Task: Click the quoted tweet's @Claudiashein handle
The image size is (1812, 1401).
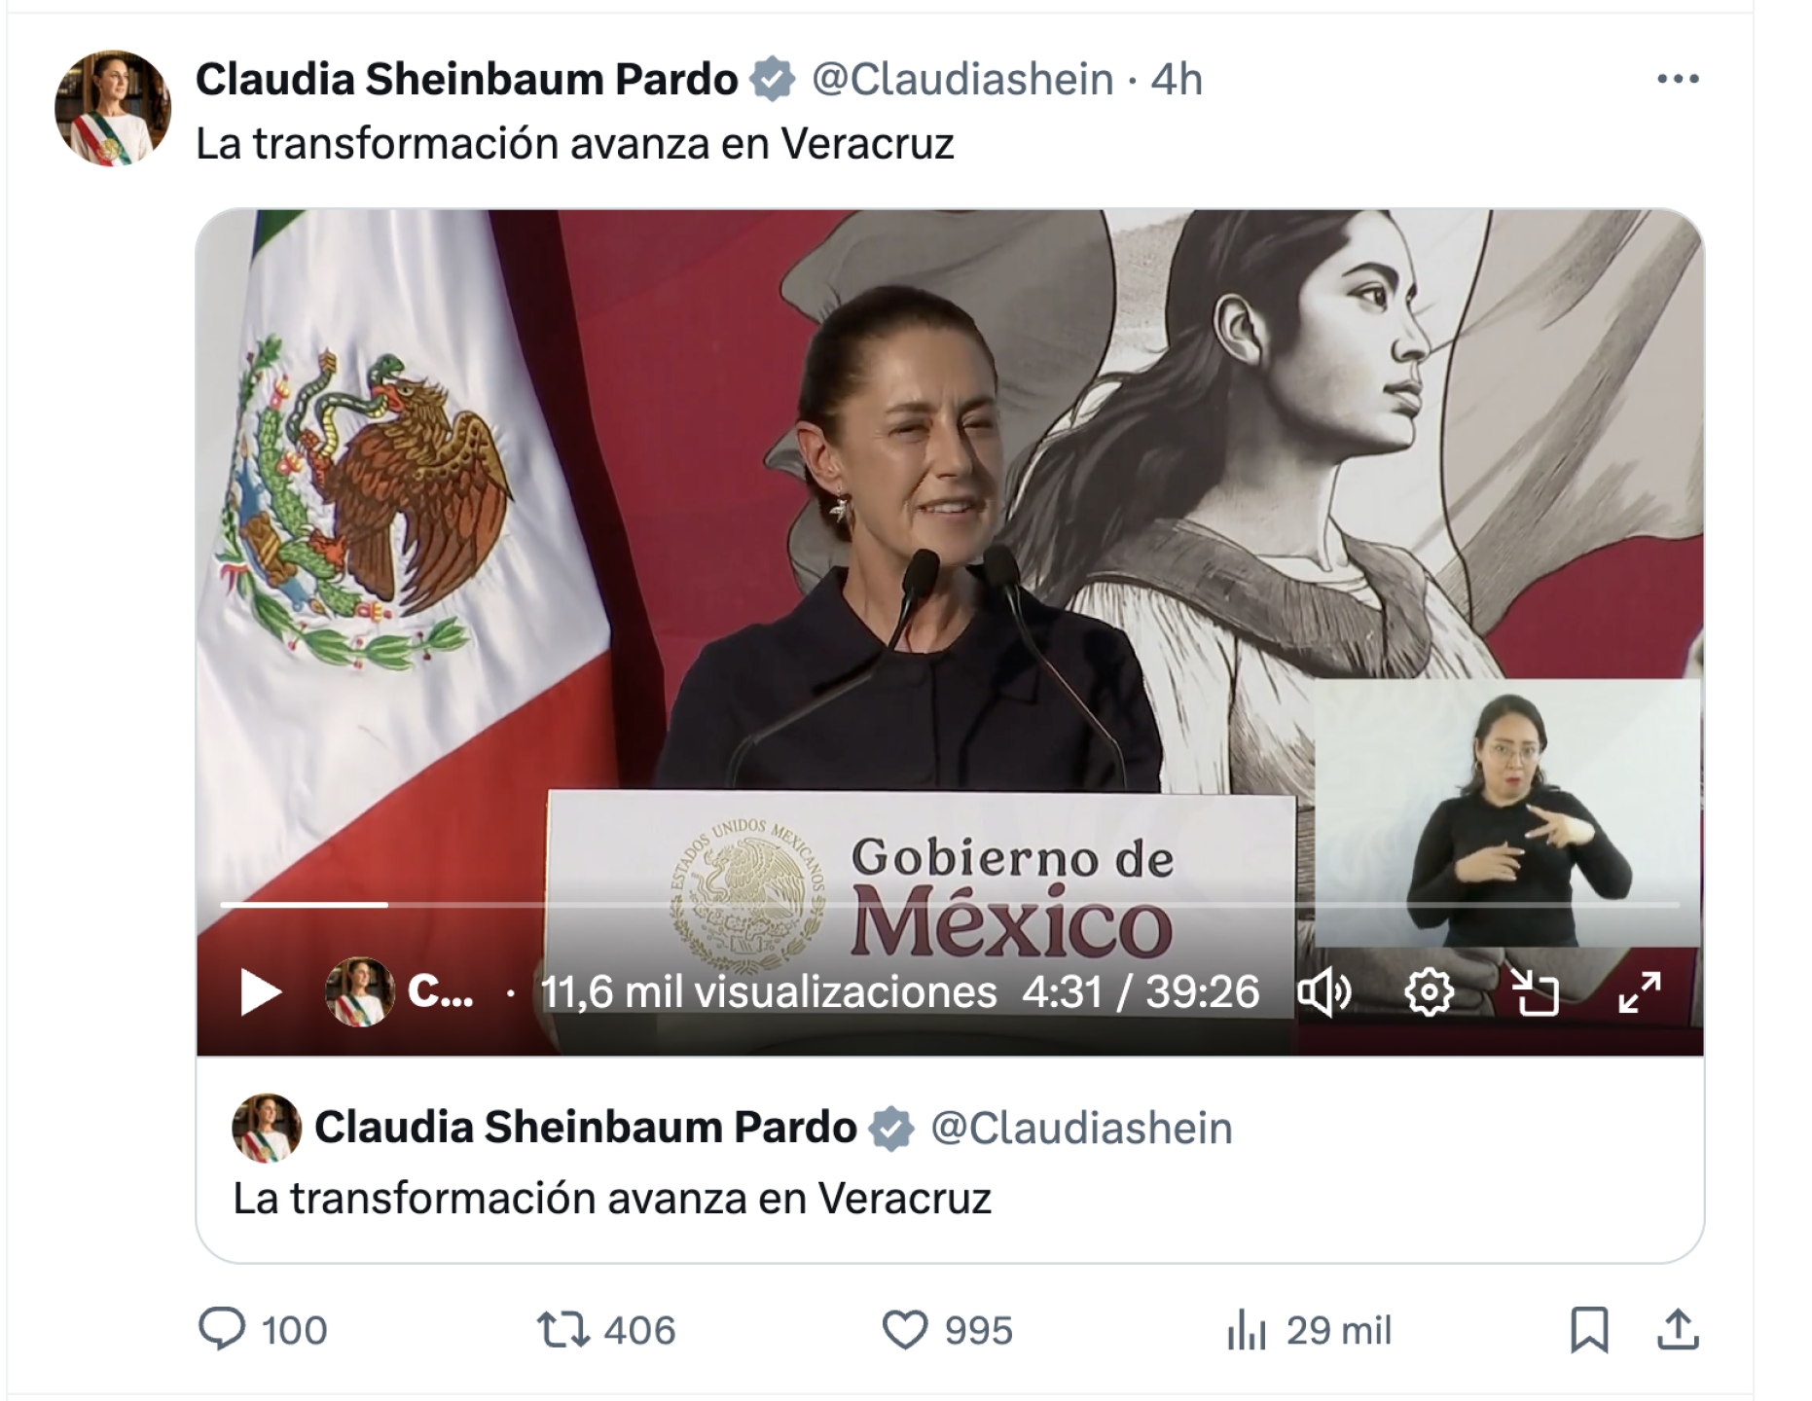Action: 1081,1128
